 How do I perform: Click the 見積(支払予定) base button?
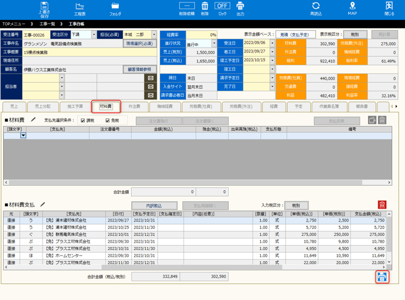(x=296, y=35)
